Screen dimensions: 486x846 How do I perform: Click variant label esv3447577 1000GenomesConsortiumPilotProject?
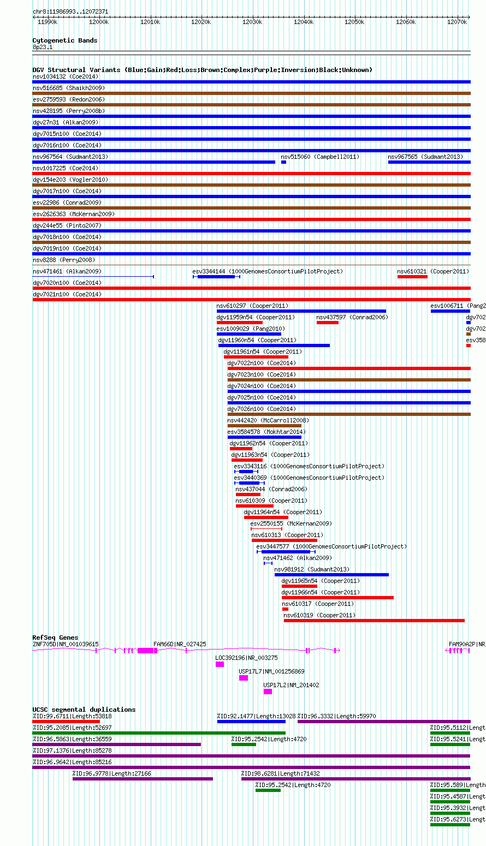331,546
